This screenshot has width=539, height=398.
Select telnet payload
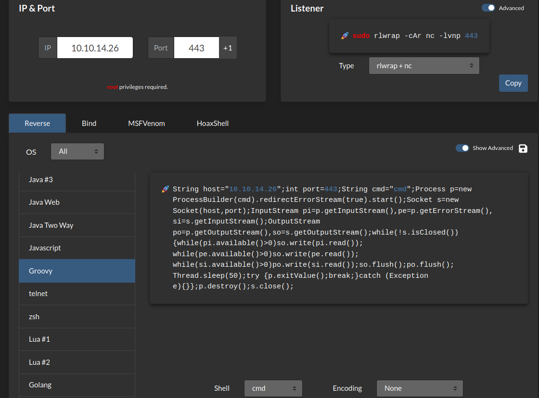point(77,294)
